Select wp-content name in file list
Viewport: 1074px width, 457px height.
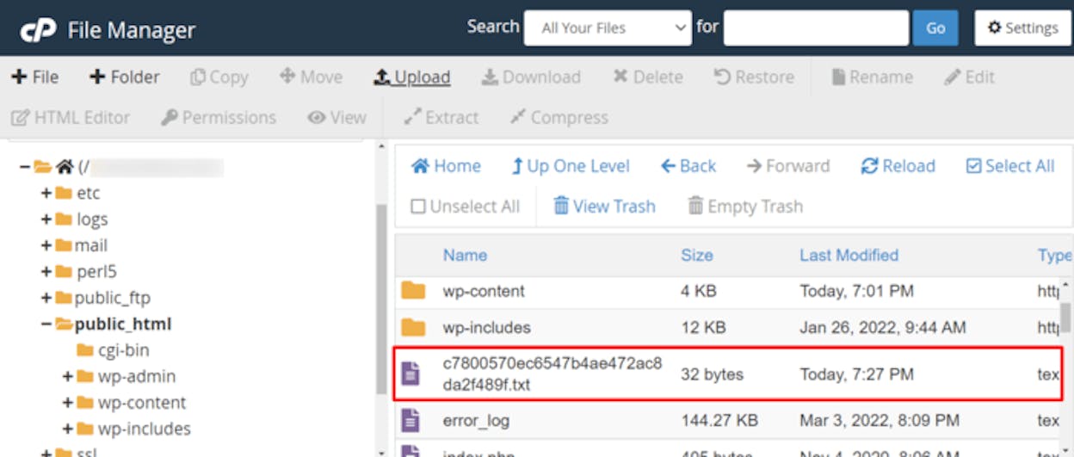tap(484, 291)
